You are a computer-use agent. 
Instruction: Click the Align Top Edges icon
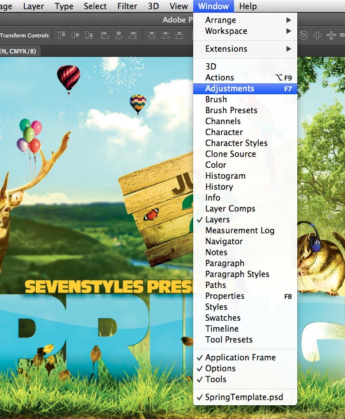62,35
